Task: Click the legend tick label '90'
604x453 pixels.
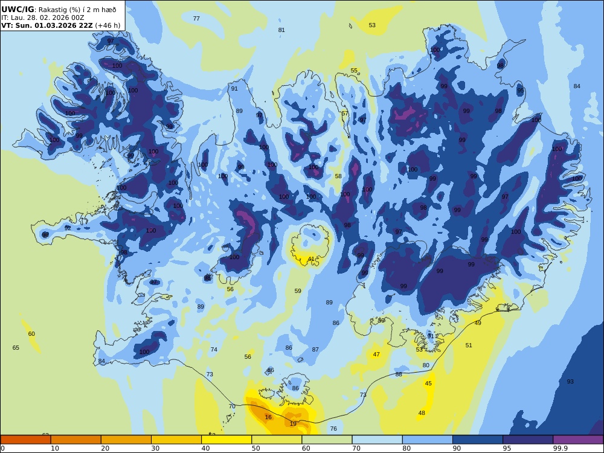Action: 457,448
